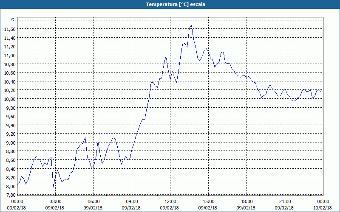Click the 8,60 y-axis value
Viewport: 340px width, 212px height.
(x=11, y=160)
